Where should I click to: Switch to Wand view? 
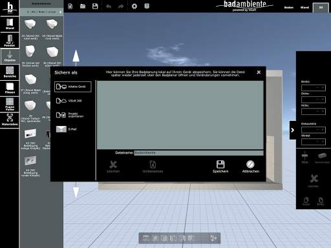(304, 8)
